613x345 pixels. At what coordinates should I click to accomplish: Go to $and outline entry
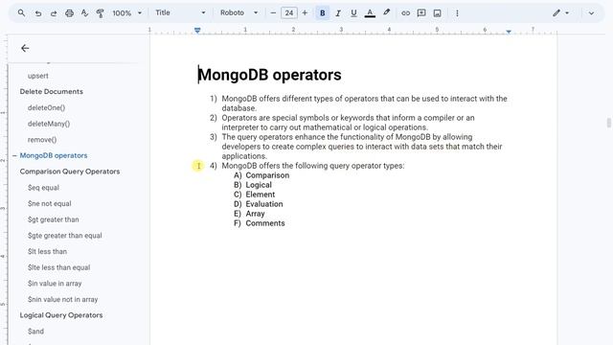coord(35,332)
